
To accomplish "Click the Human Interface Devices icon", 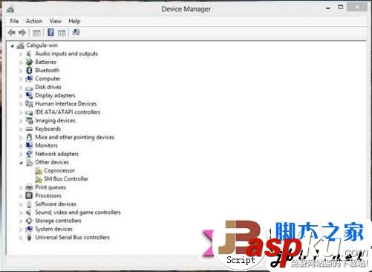I will click(29, 104).
